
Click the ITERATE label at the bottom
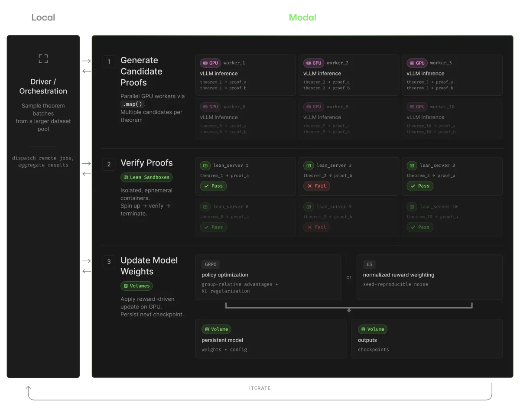tap(260, 388)
